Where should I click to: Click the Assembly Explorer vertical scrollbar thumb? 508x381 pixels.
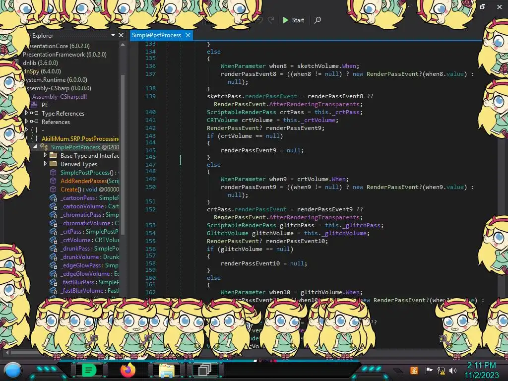tap(123, 154)
